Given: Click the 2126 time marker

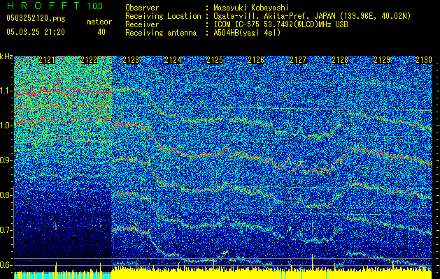Looking at the screenshot, I should click(257, 60).
